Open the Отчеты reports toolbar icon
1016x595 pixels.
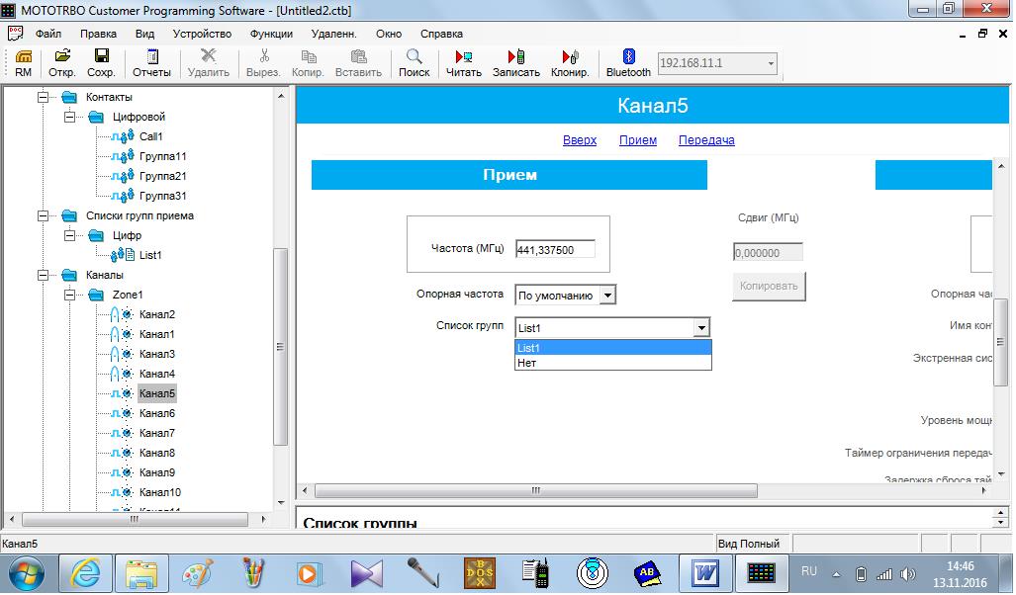(x=151, y=63)
